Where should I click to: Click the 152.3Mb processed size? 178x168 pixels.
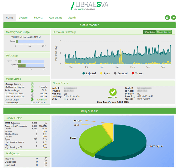click(x=43, y=126)
